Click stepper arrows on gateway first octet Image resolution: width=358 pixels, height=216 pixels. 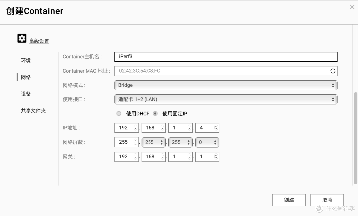[x=135, y=157]
